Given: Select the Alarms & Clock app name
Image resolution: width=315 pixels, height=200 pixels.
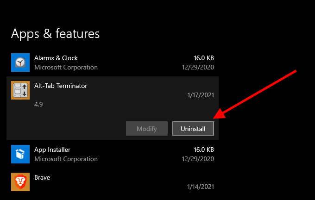Looking at the screenshot, I should (x=56, y=58).
